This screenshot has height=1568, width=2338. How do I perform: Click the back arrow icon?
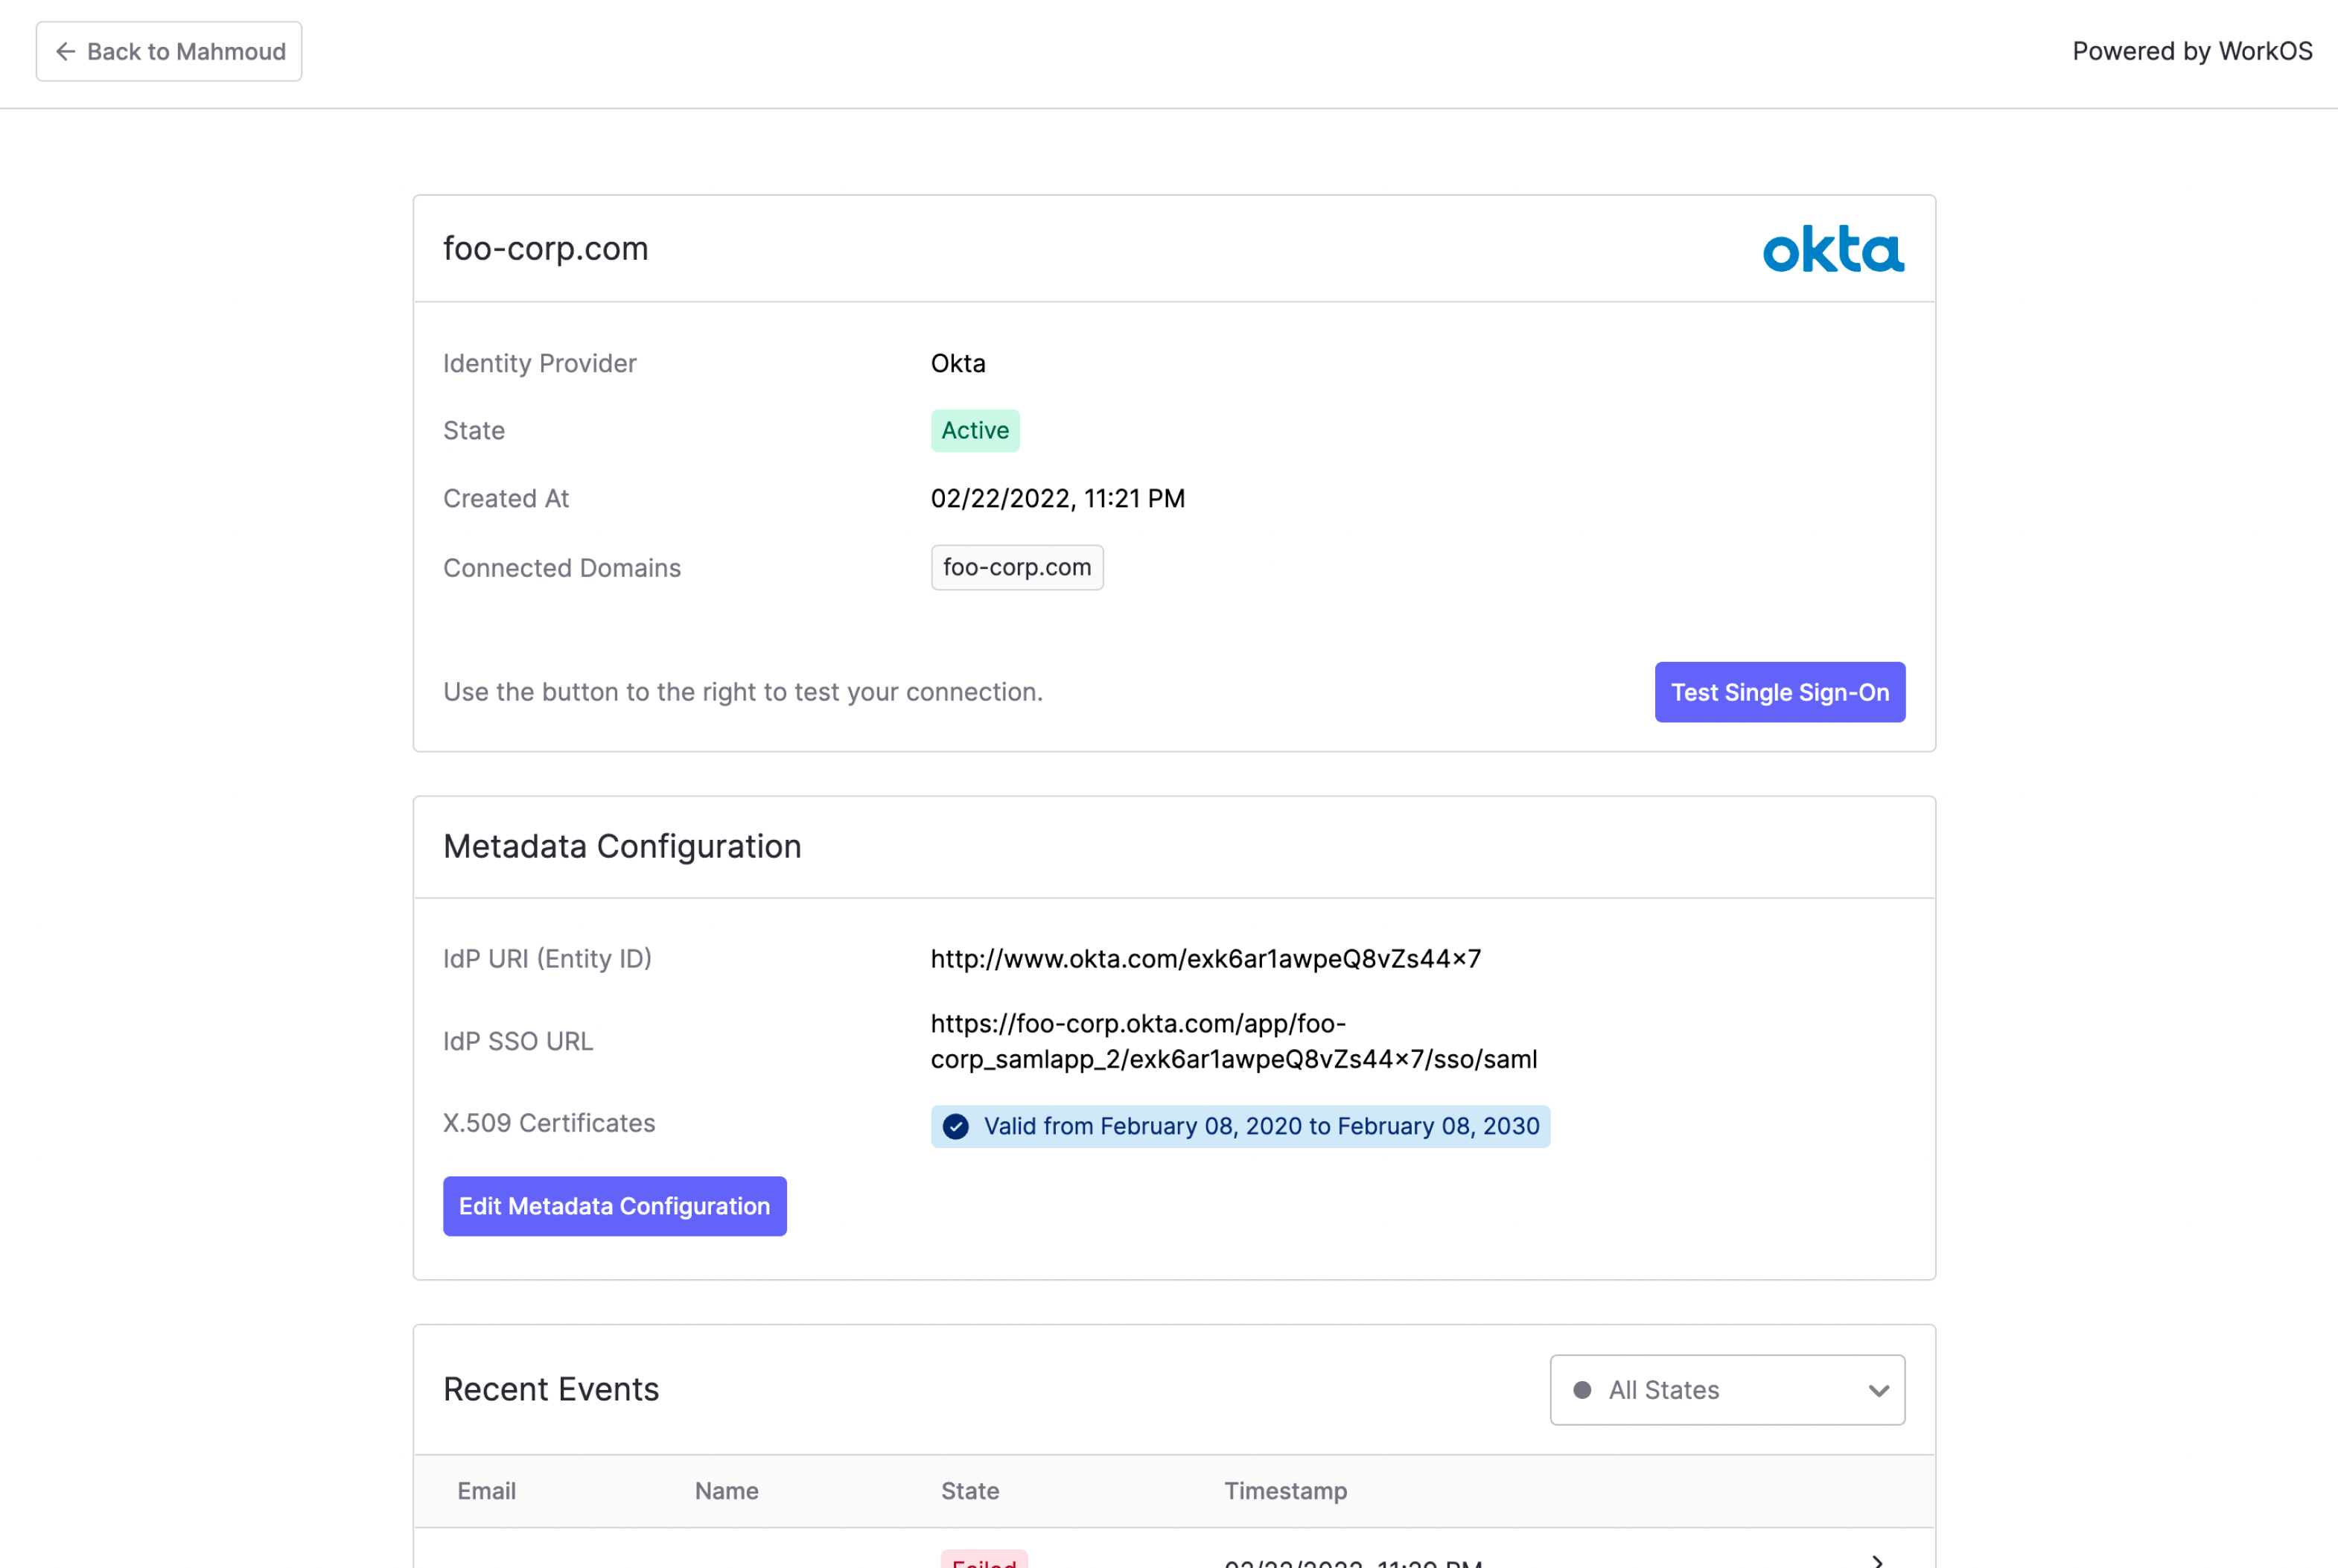pos(66,51)
